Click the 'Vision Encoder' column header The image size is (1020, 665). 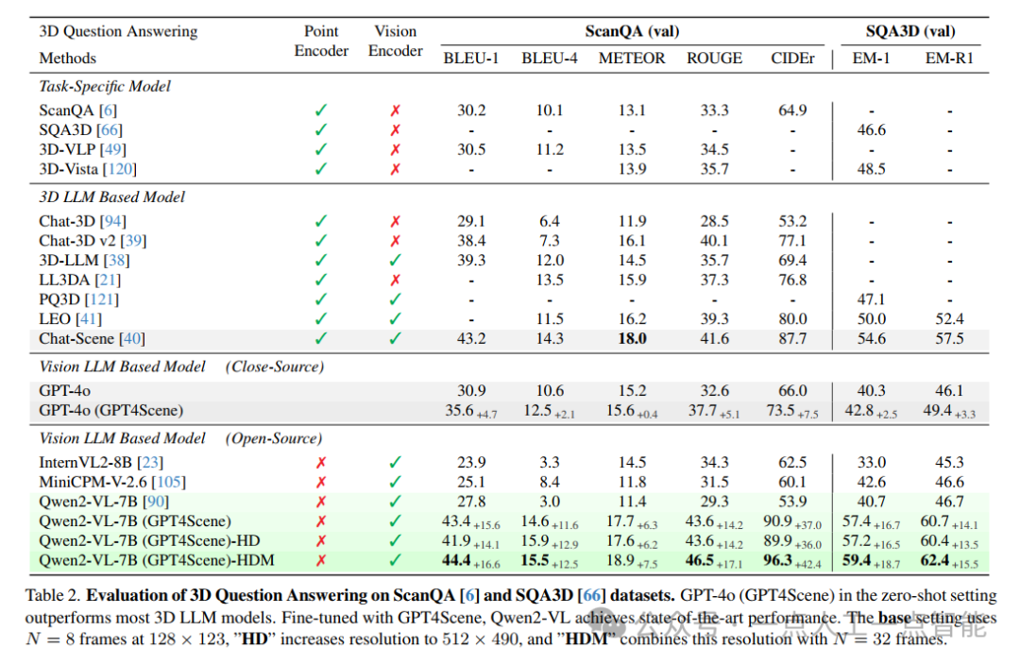(395, 41)
